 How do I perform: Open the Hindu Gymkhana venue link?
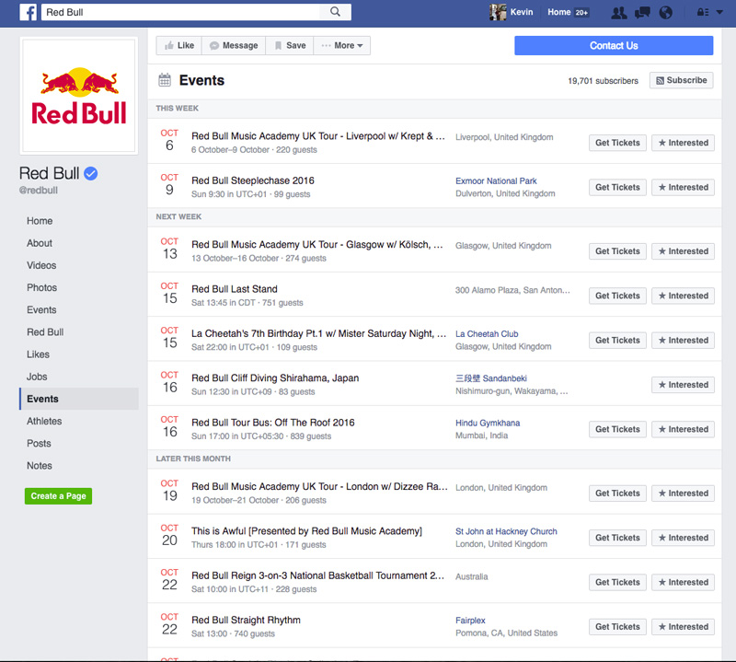coord(488,423)
